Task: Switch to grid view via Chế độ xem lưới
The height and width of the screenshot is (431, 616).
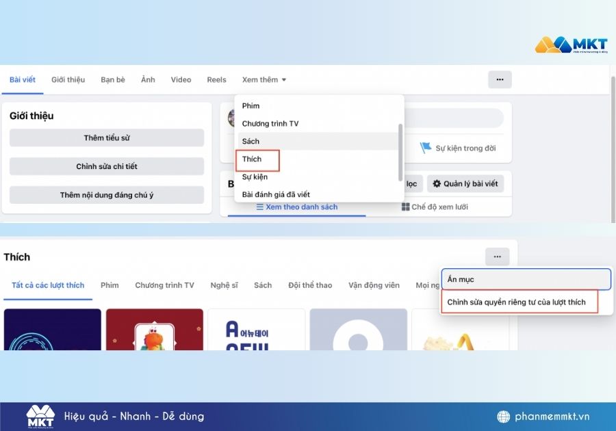Action: (x=435, y=207)
